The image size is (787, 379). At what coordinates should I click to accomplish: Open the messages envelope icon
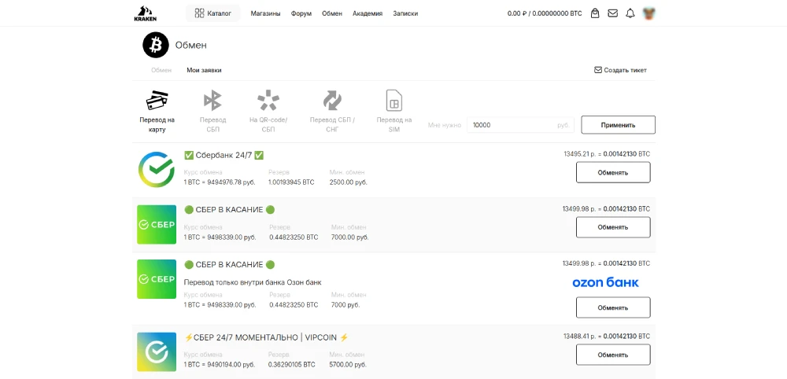[612, 13]
